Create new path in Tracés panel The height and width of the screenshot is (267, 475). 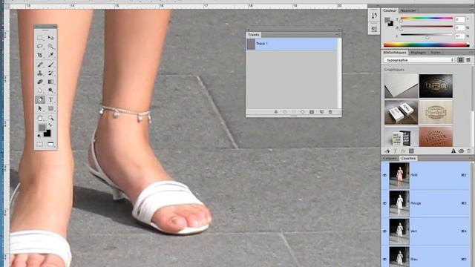point(321,112)
